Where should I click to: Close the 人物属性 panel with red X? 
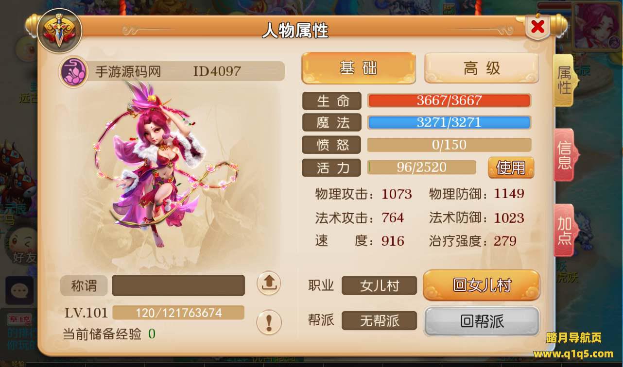537,27
